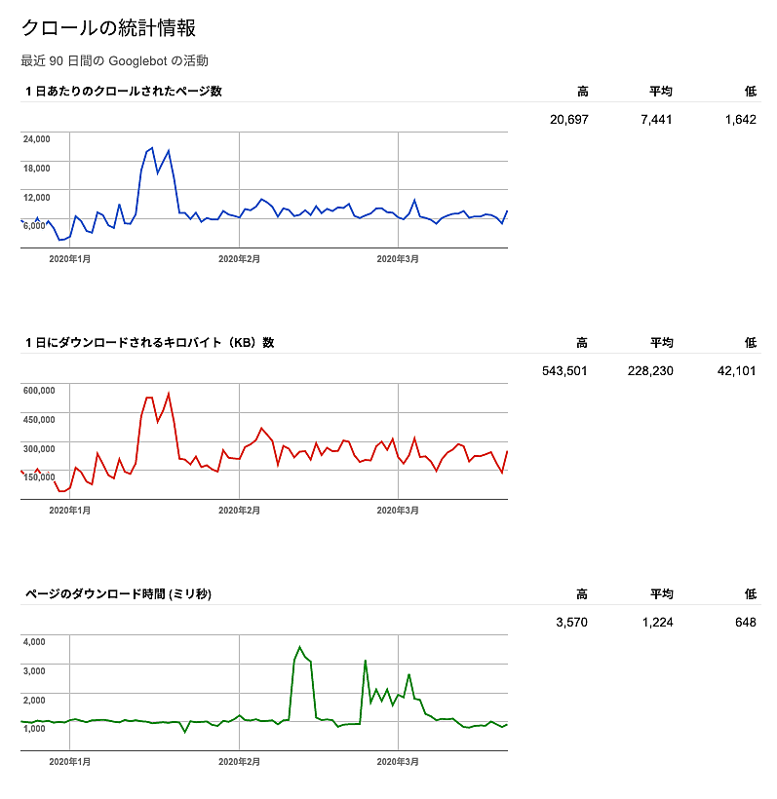
Task: Select the high value 3,570
Action: 572,623
